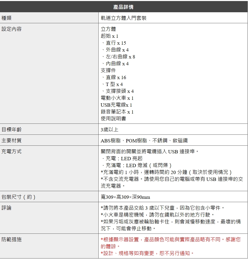The height and width of the screenshot is (259, 248).
Task: Click the 目標年齡 row label
Action: click(11, 130)
